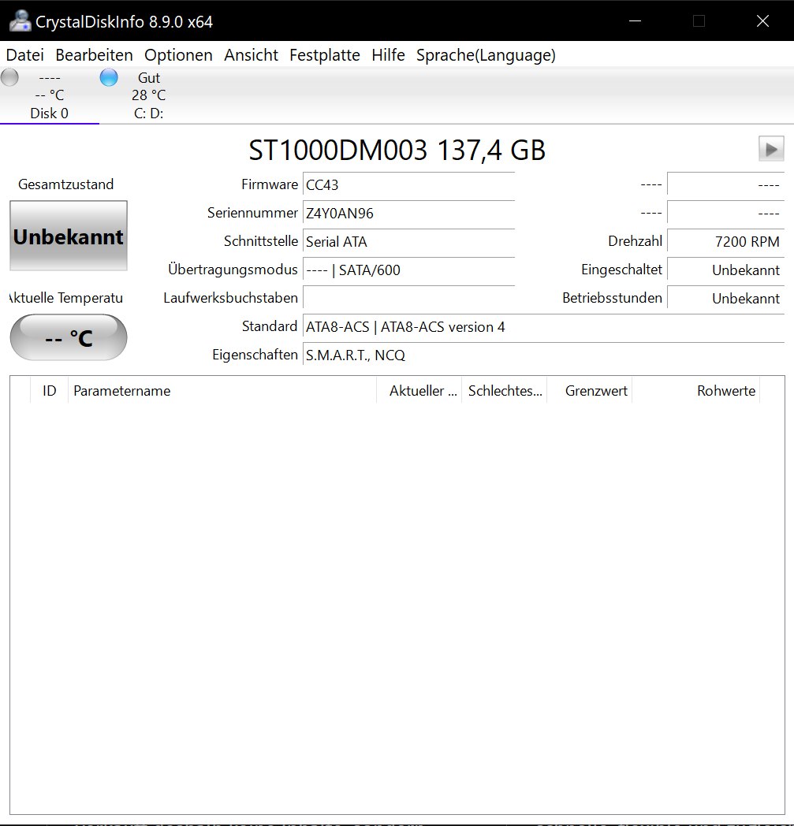
Task: Click the disk title ST1000DM003 137,4 GB
Action: (x=397, y=150)
